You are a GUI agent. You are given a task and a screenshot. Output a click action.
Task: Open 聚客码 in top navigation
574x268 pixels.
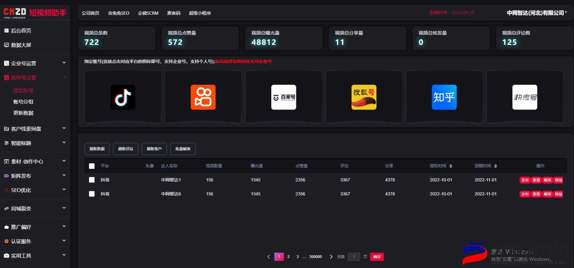pos(174,13)
